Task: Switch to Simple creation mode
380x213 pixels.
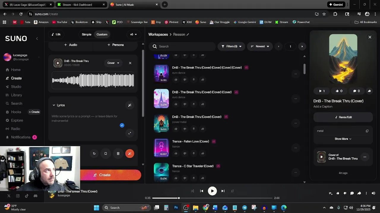Action: [x=87, y=34]
